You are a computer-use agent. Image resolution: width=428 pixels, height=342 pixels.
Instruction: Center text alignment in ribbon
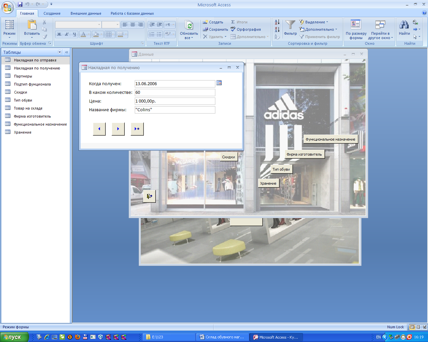click(x=133, y=25)
